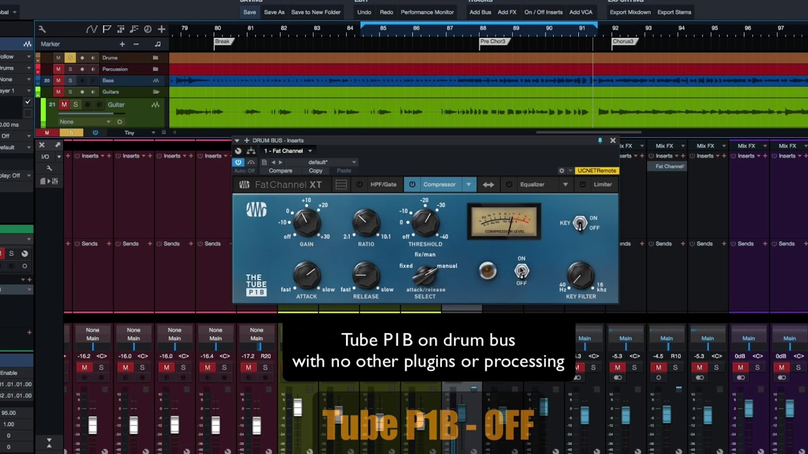The width and height of the screenshot is (808, 454).
Task: Solo the Drums track
Action: point(70,57)
